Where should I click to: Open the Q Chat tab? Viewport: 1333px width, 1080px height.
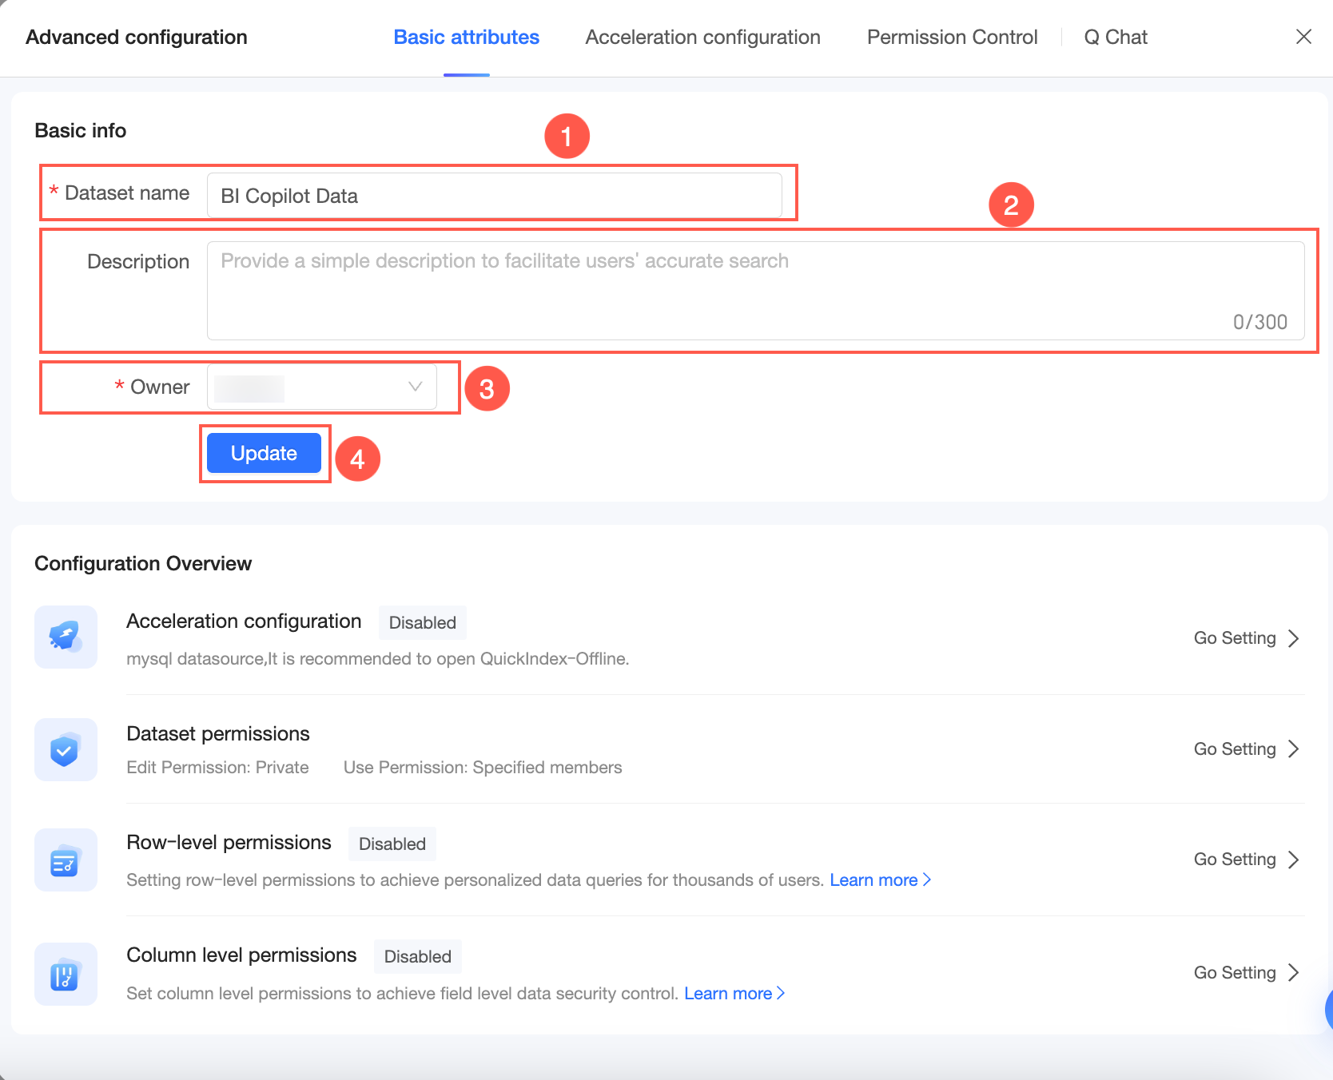(1116, 38)
